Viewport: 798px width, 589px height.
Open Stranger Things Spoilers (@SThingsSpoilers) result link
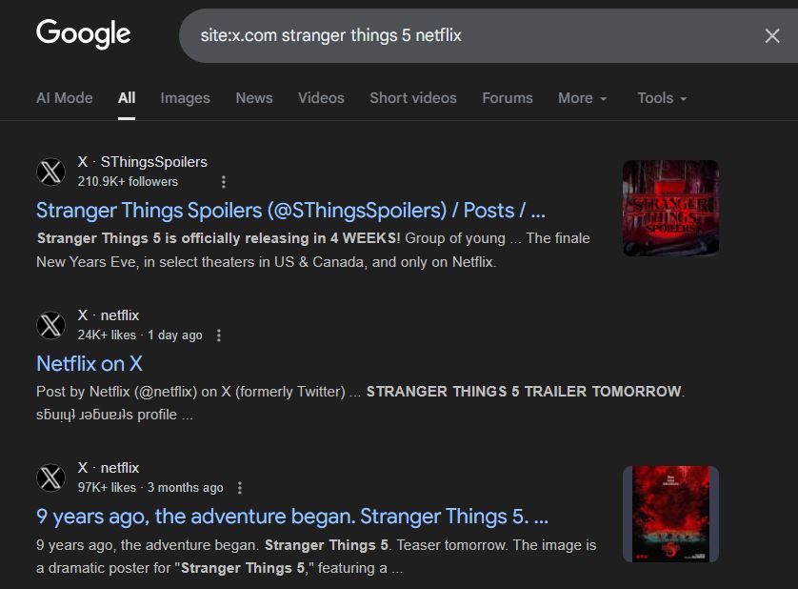290,211
